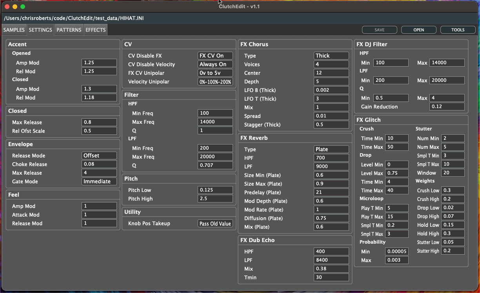Open the Knob Pos Takeup dropdown
The width and height of the screenshot is (480, 293).
point(215,224)
